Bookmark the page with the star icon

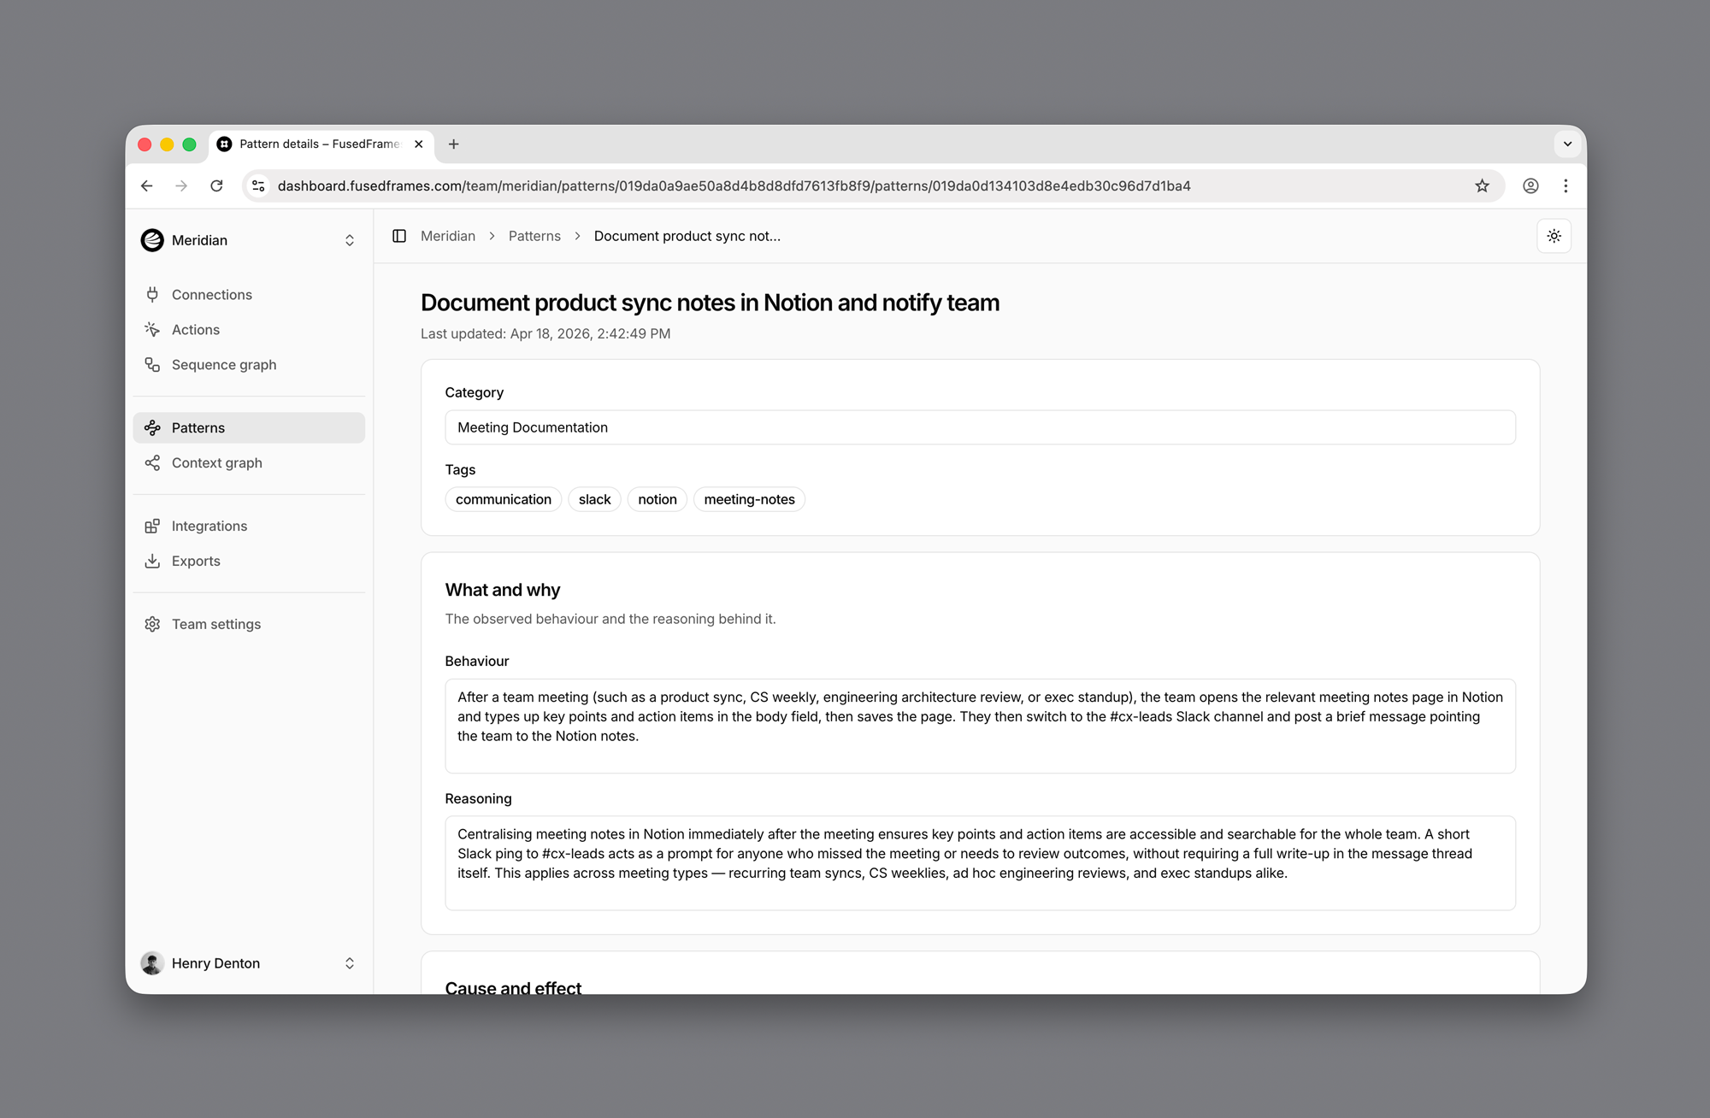[1482, 186]
